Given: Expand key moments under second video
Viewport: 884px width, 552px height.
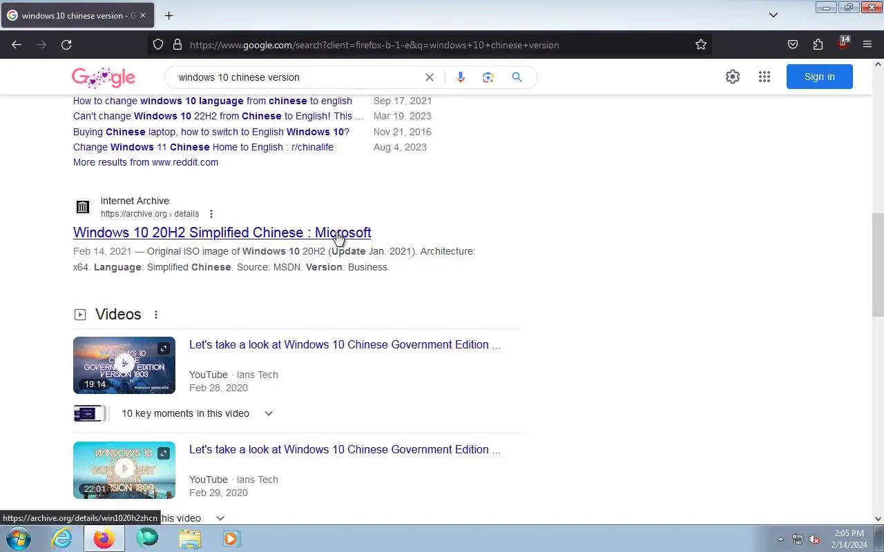Looking at the screenshot, I should click(x=220, y=518).
